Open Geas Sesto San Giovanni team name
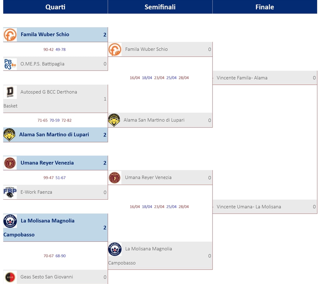This screenshot has height=284, width=320. pyautogui.click(x=47, y=277)
